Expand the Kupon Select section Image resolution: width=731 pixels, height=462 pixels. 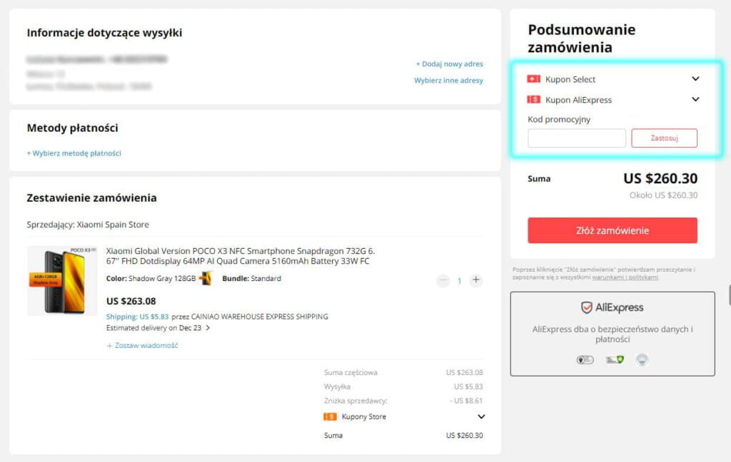click(x=695, y=79)
